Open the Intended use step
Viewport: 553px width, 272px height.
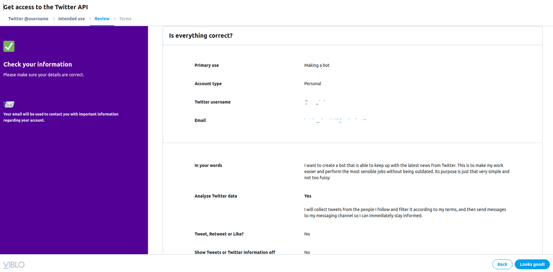[x=71, y=19]
